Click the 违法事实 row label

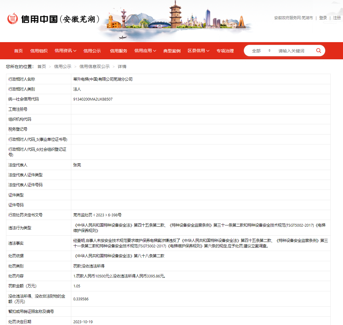click(x=16, y=243)
